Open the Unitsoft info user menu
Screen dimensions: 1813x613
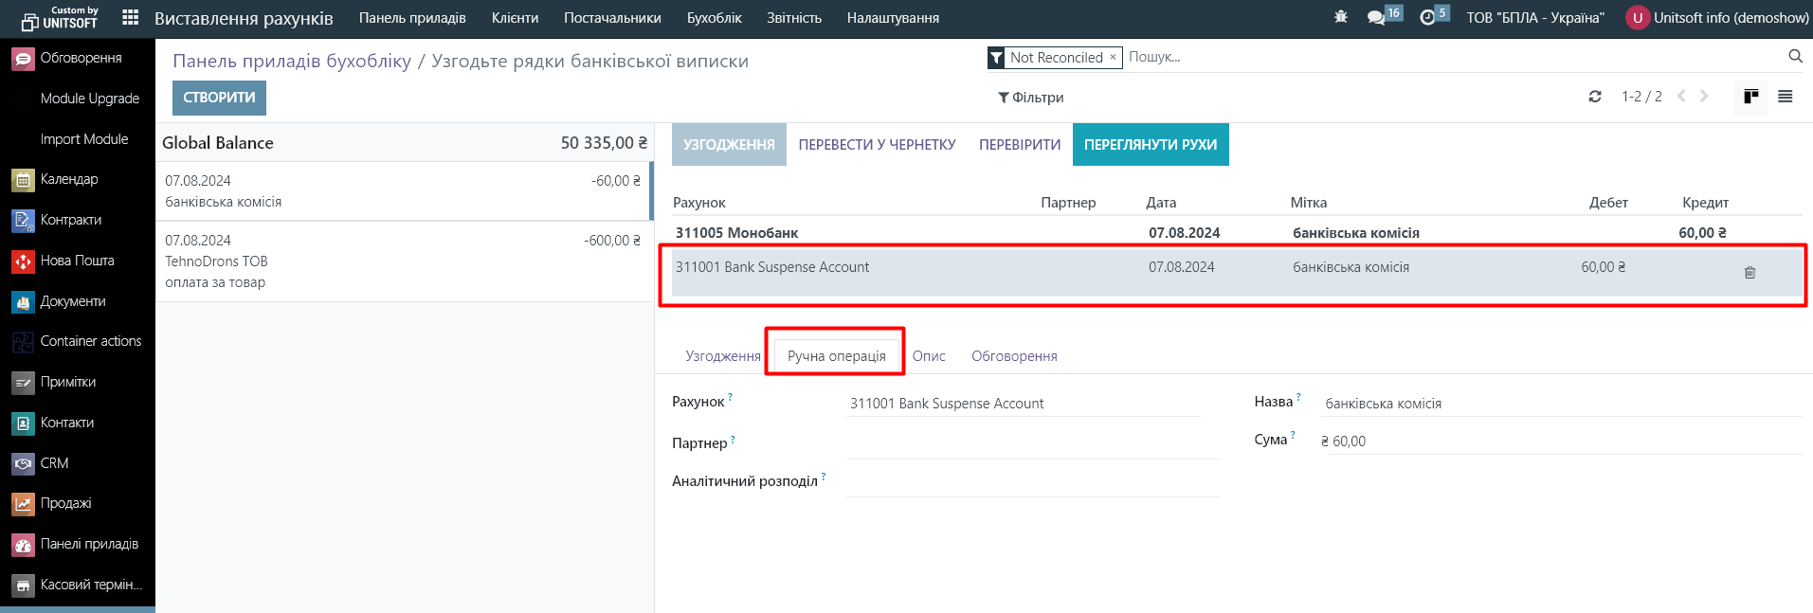pyautogui.click(x=1717, y=18)
